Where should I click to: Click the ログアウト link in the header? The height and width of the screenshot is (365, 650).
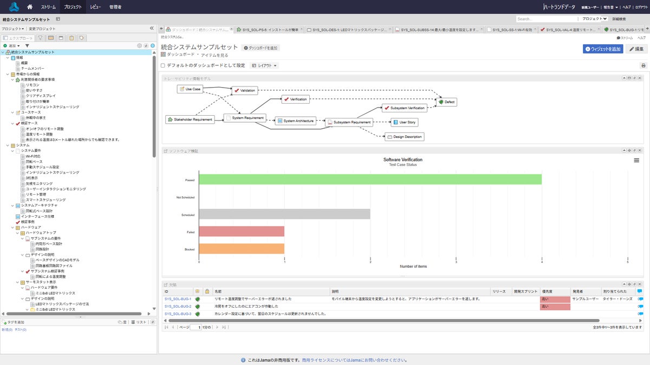(641, 7)
